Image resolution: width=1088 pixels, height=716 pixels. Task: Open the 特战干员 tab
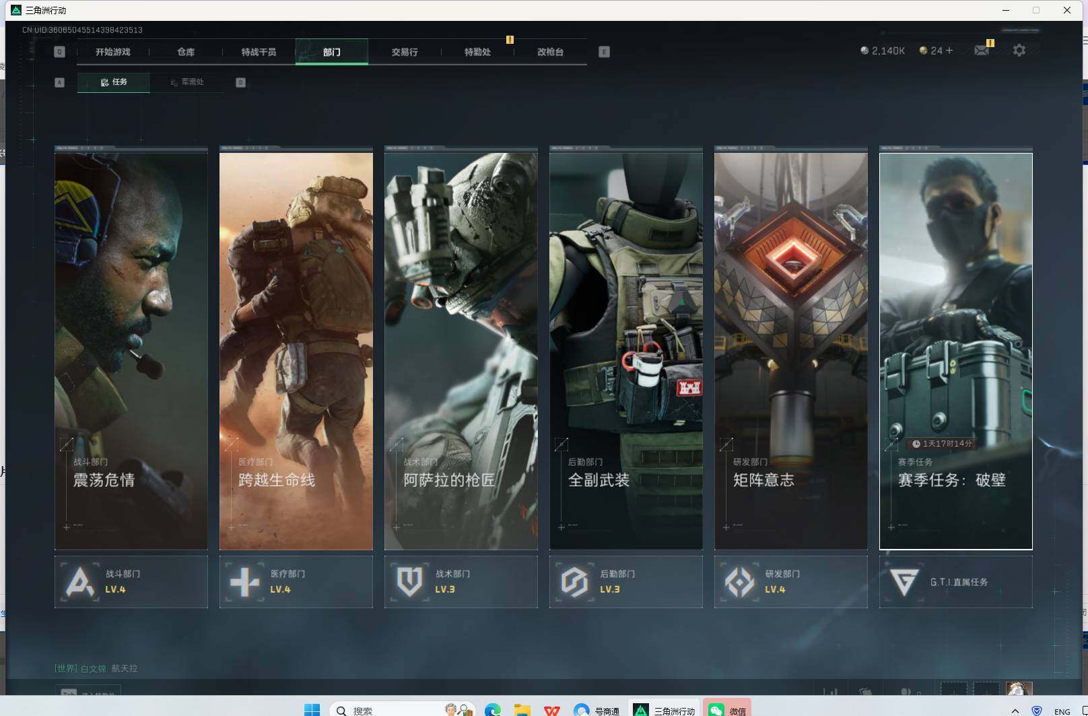point(259,52)
